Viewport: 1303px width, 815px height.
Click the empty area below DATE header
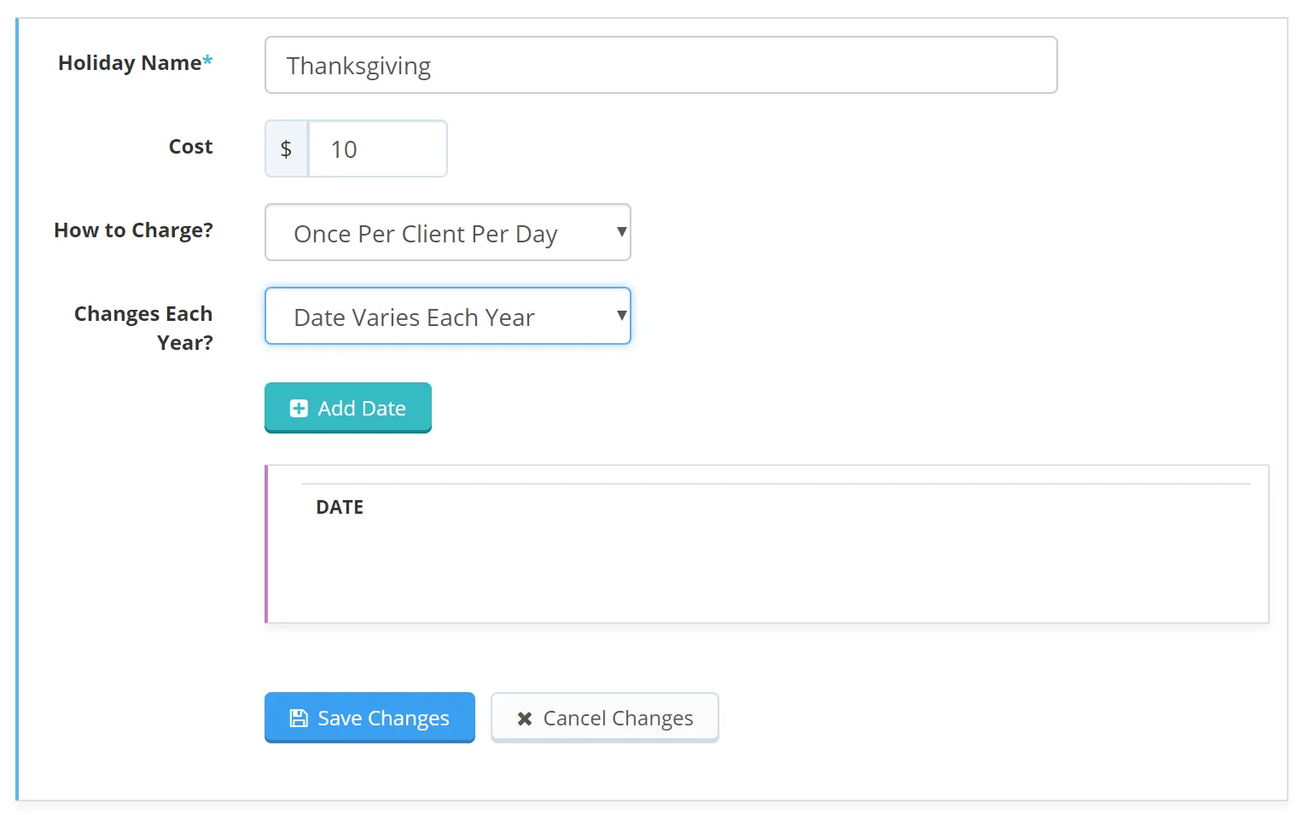coord(768,572)
